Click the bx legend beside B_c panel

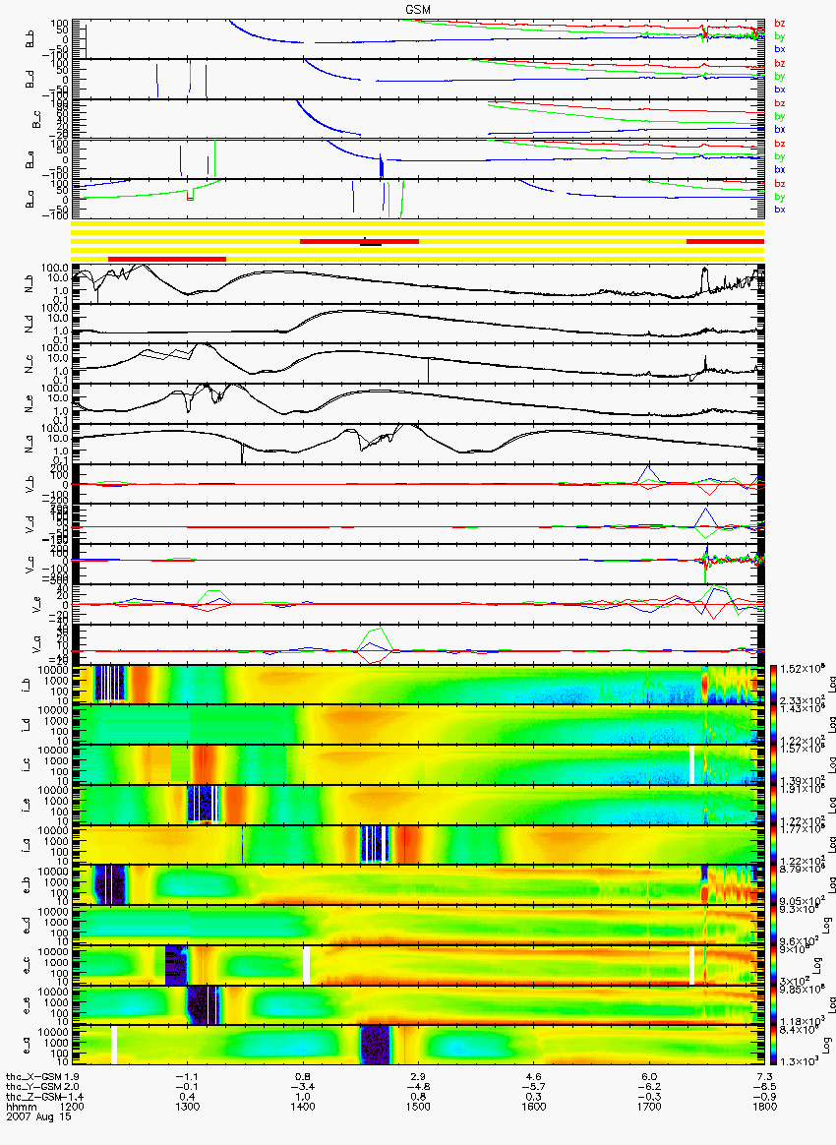[x=779, y=129]
